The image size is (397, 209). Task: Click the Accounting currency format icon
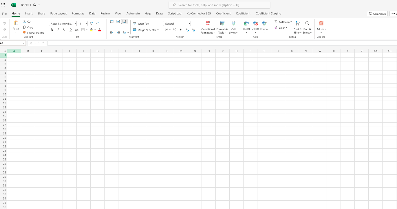pos(166,30)
